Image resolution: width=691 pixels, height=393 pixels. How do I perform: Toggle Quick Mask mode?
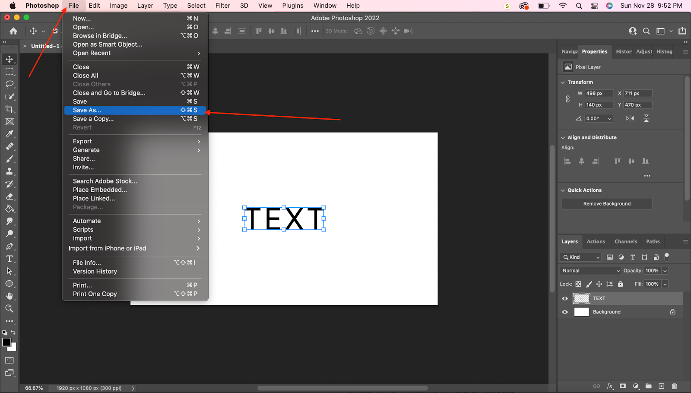10,360
